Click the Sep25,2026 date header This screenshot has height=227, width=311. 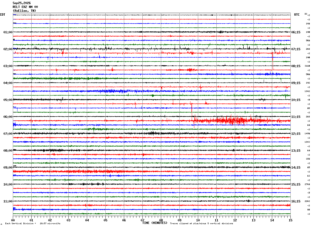click(x=22, y=3)
